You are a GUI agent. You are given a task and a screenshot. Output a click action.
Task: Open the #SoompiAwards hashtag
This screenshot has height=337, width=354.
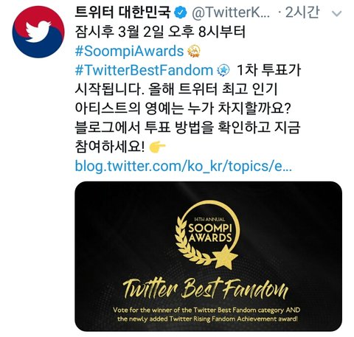(x=130, y=51)
